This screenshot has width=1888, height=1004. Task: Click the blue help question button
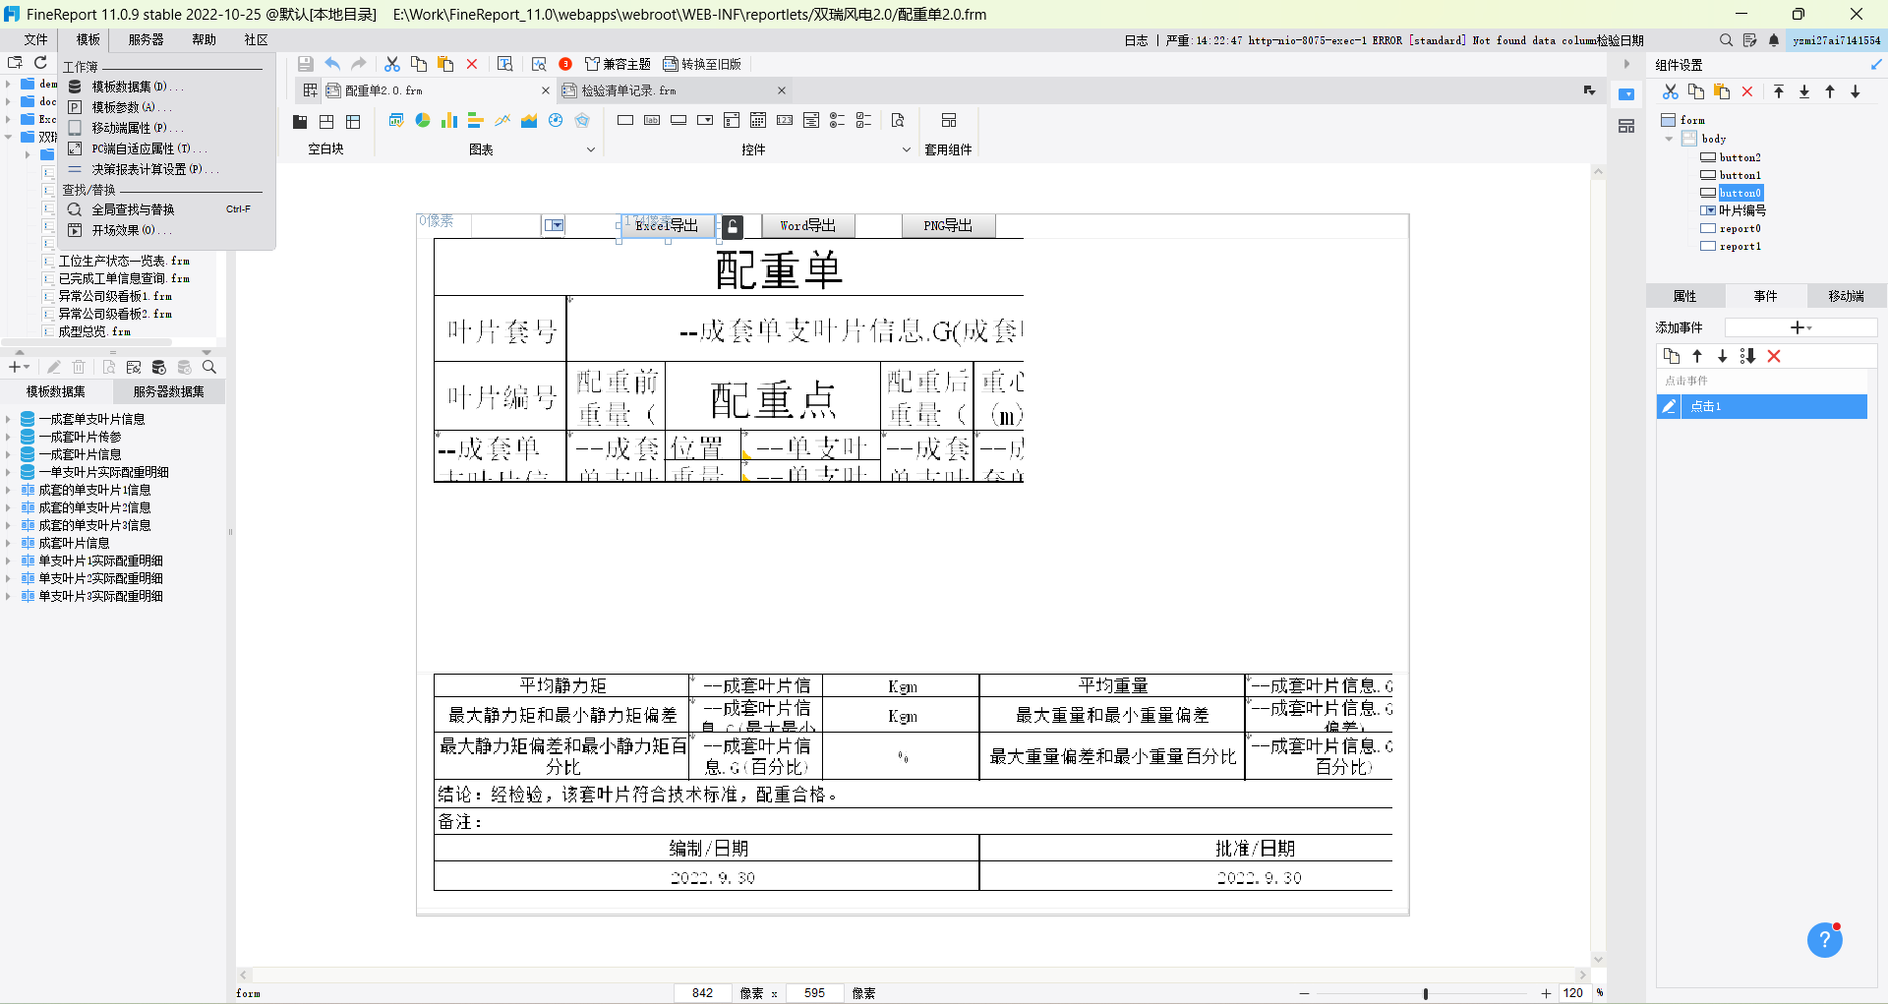pyautogui.click(x=1824, y=940)
